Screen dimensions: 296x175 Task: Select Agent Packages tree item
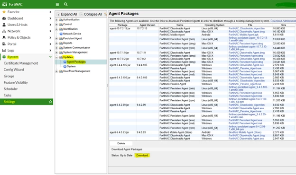coord(76,61)
